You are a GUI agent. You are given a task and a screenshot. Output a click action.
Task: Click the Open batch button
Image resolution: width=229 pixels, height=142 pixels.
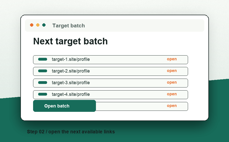64,106
